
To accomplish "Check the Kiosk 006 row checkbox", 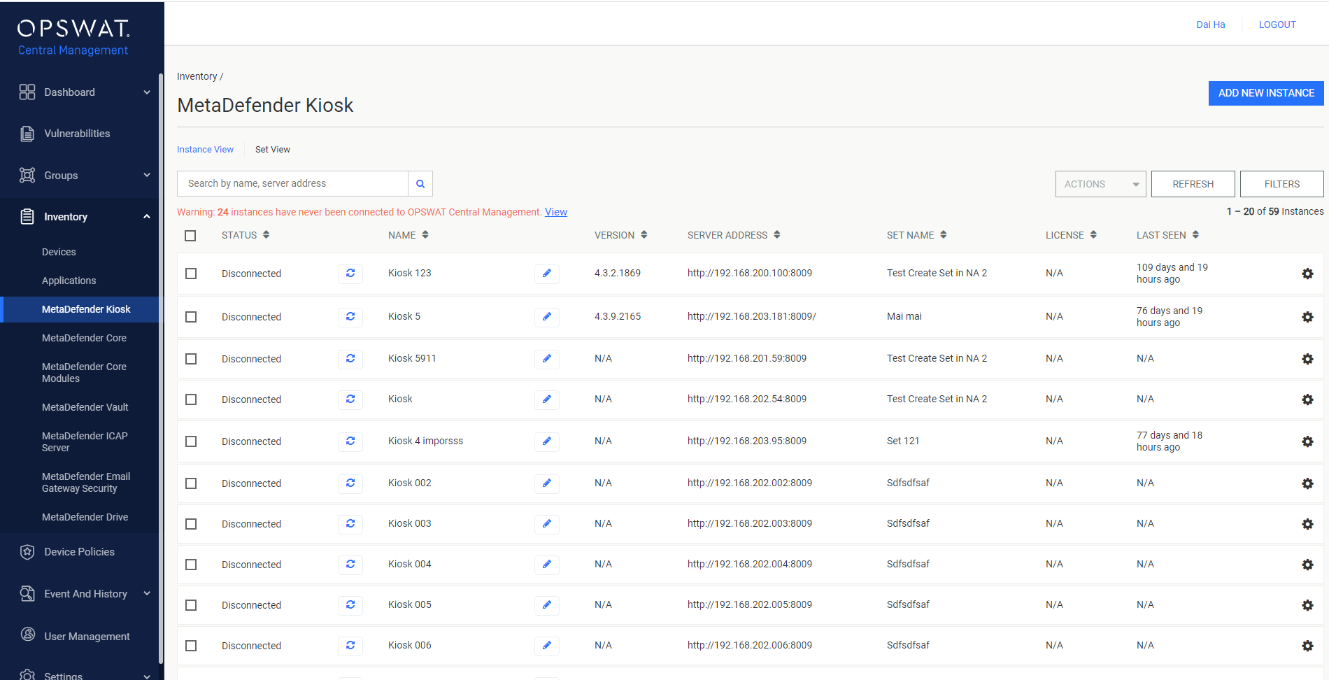I will (x=191, y=646).
